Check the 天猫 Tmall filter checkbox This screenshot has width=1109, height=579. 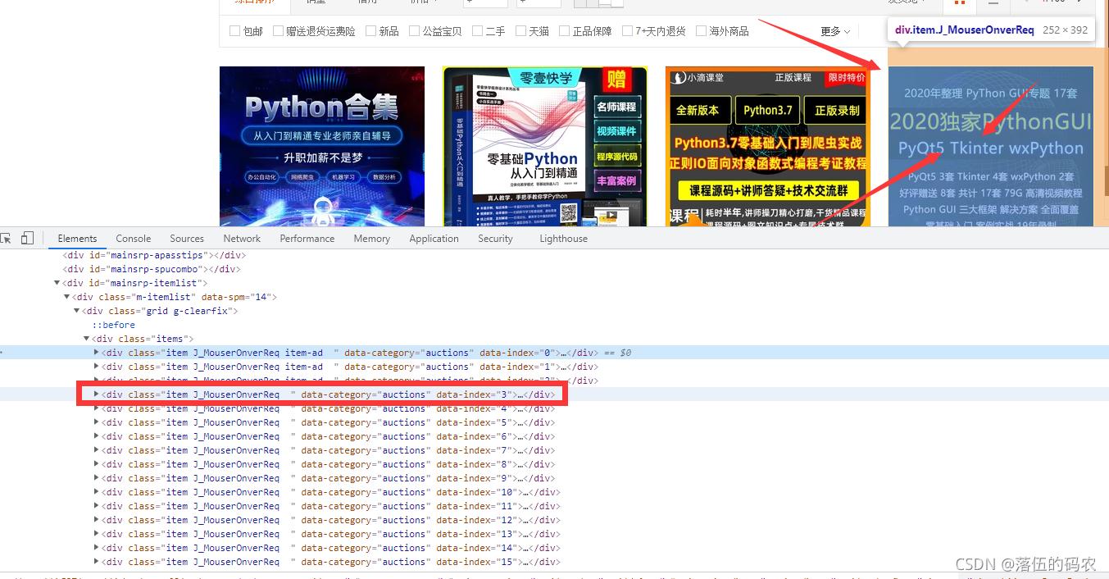tap(520, 30)
